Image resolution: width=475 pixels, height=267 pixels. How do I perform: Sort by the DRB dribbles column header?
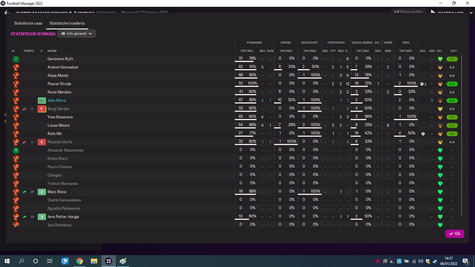[388, 51]
